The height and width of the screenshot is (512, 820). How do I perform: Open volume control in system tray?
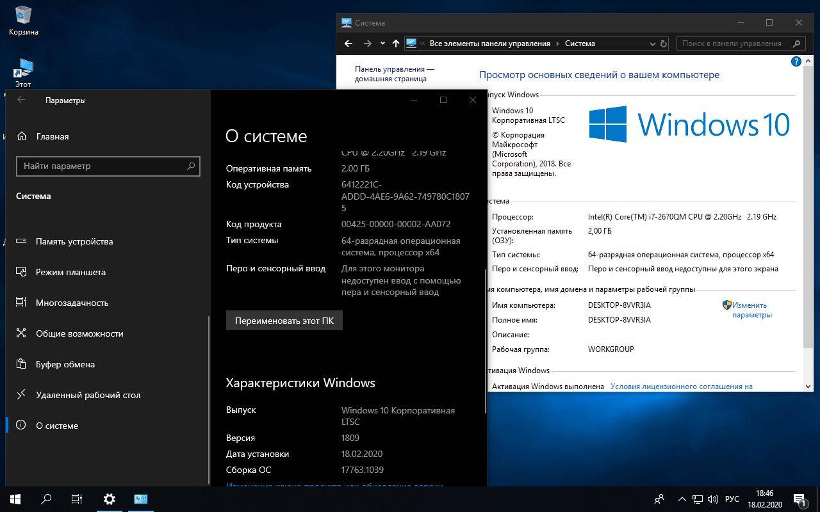coord(712,499)
